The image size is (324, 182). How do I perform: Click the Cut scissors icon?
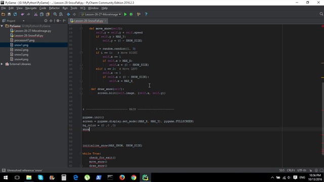tap(36, 14)
